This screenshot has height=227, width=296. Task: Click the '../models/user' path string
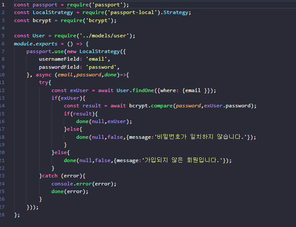point(104,36)
